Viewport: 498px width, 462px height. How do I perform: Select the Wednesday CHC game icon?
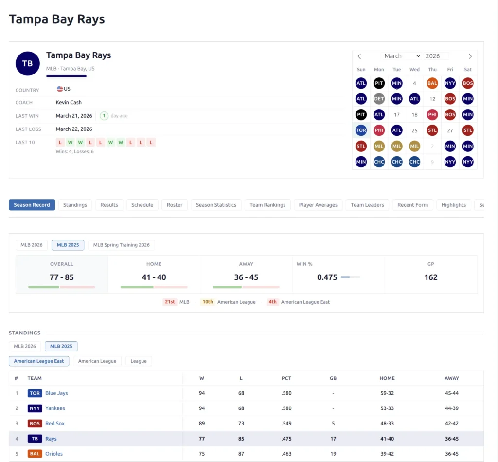[414, 162]
